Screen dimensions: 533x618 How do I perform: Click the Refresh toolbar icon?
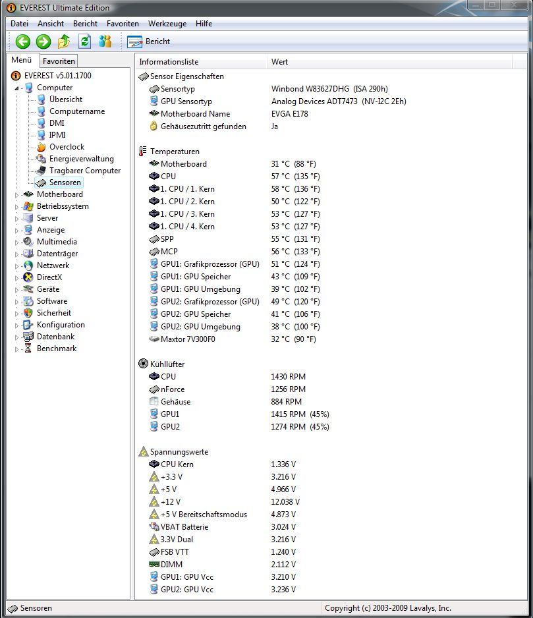click(x=84, y=42)
